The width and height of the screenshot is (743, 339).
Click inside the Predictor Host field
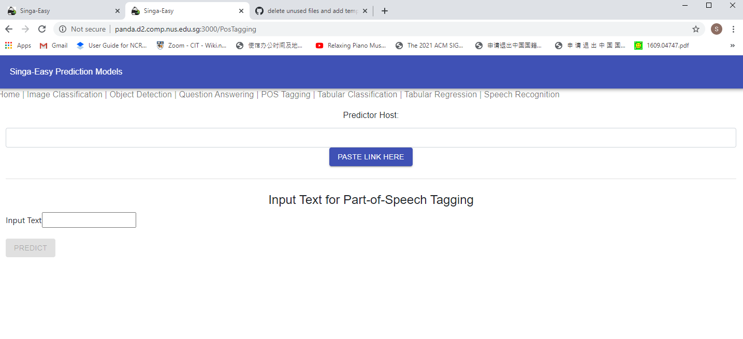point(371,137)
